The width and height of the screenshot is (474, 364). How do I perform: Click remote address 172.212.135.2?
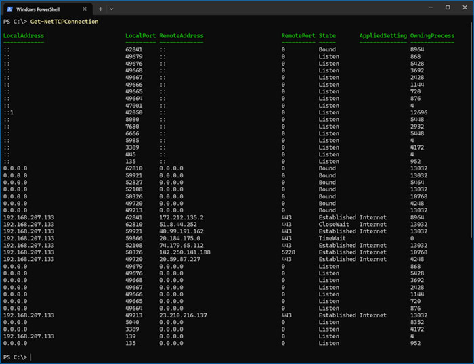[x=181, y=217]
